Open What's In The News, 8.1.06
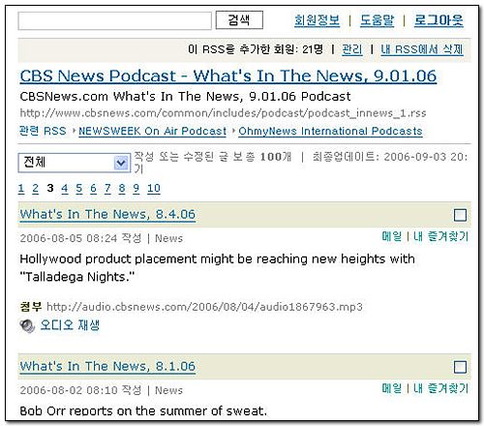The width and height of the screenshot is (484, 426). pos(107,366)
